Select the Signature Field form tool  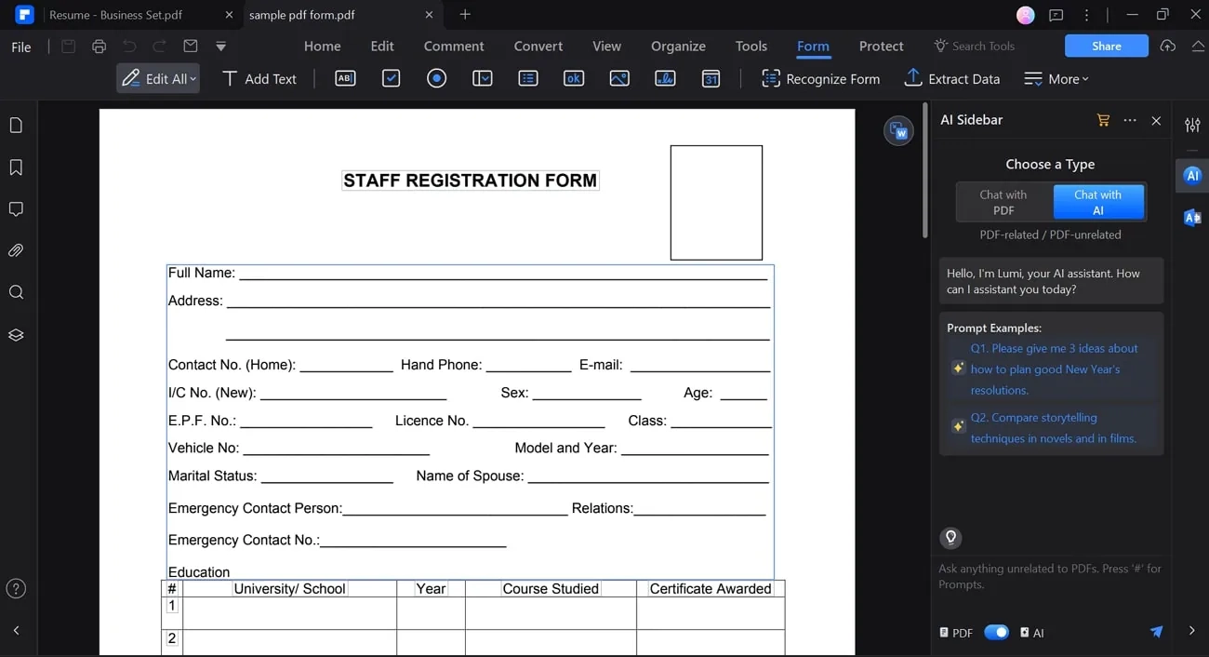[665, 79]
